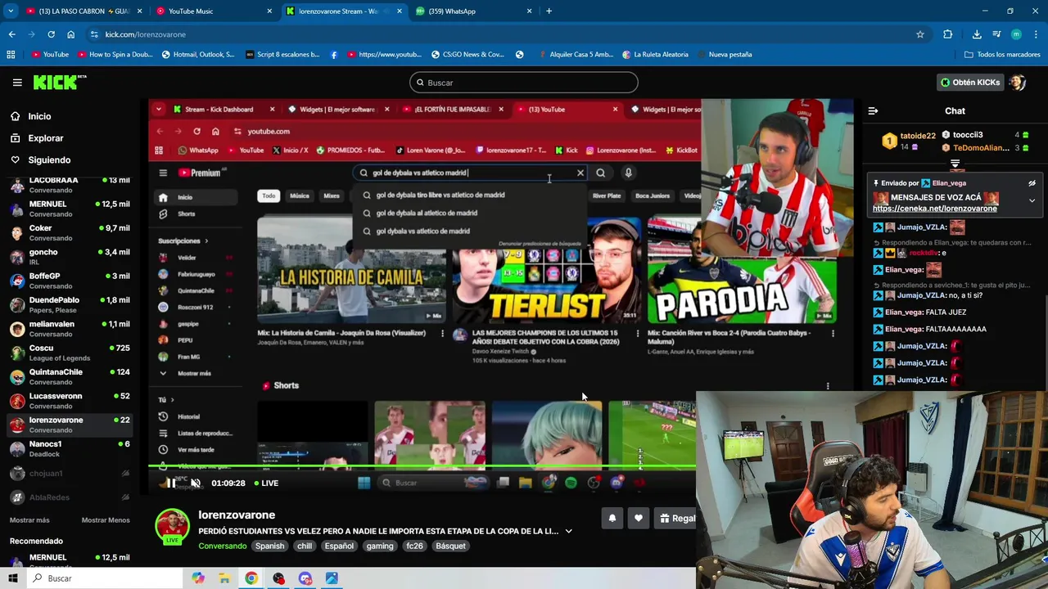Unmute the stream volume
The image size is (1048, 589).
coord(196,483)
